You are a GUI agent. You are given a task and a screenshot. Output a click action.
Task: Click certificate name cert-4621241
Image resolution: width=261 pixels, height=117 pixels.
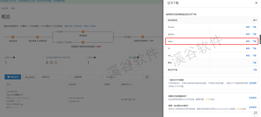[12, 92]
